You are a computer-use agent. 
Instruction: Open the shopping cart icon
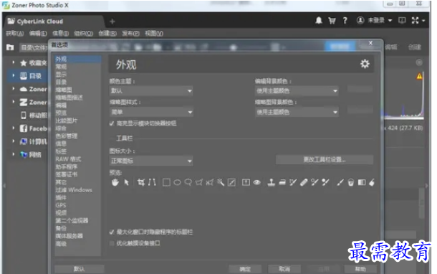click(332, 20)
